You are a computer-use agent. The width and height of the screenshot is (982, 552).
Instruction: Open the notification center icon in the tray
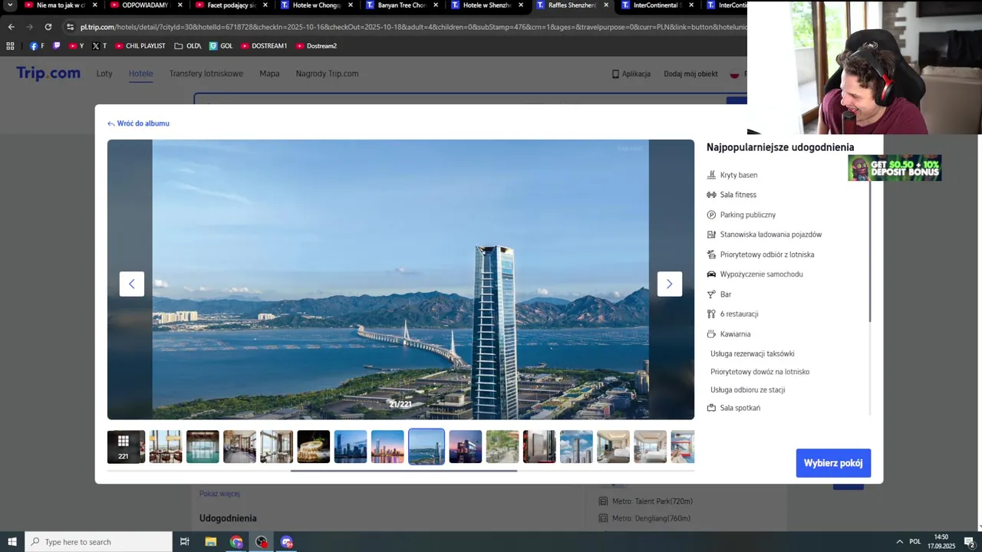[970, 542]
